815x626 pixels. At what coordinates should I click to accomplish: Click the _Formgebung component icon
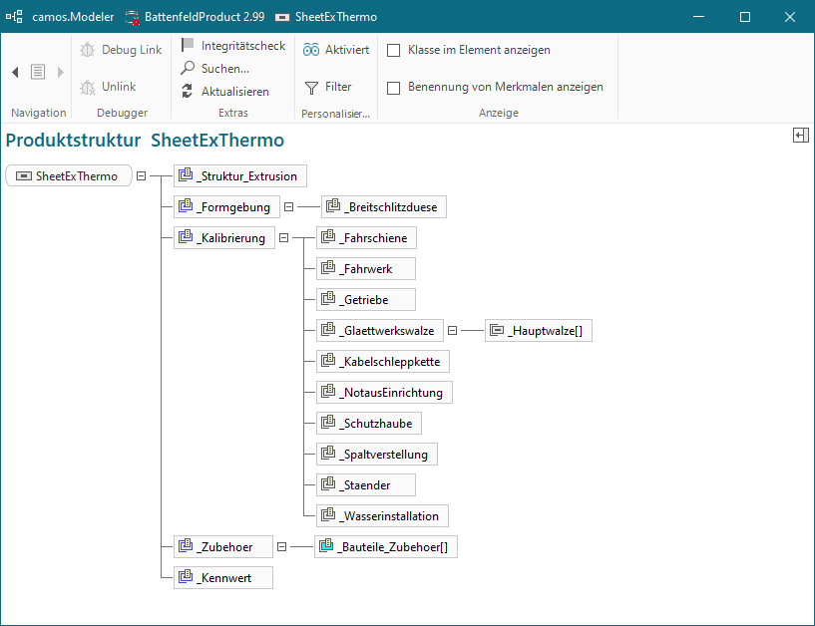(186, 206)
